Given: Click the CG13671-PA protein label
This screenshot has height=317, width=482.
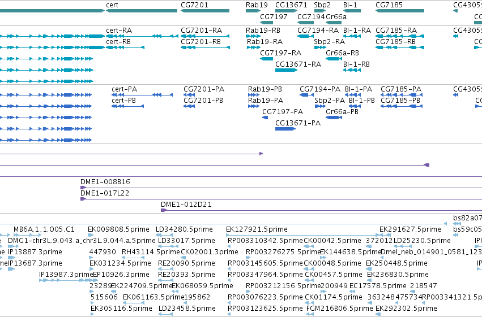Looking at the screenshot, I should pyautogui.click(x=298, y=123).
